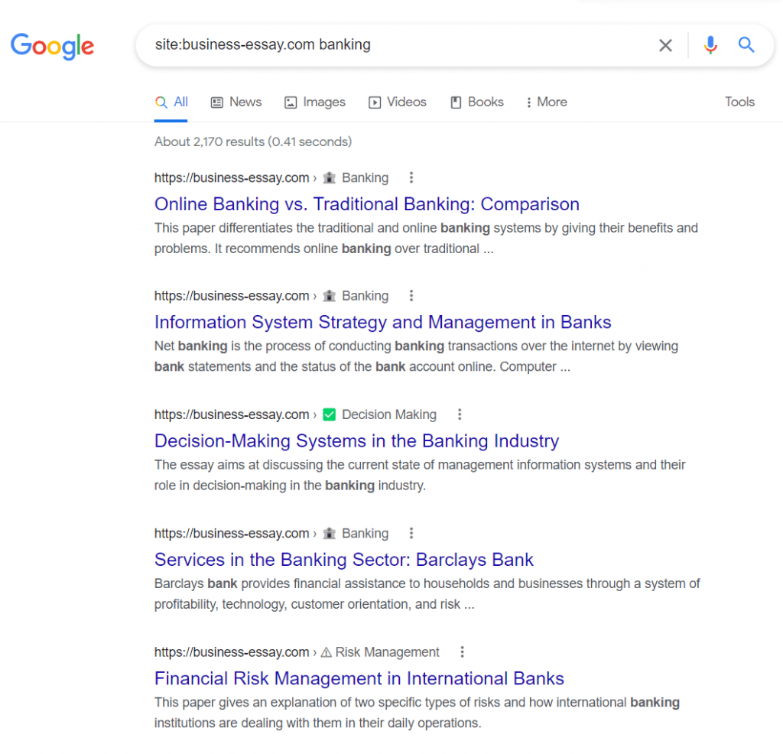Click the image frame icon on the Images tab
The image size is (783, 754).
[291, 102]
